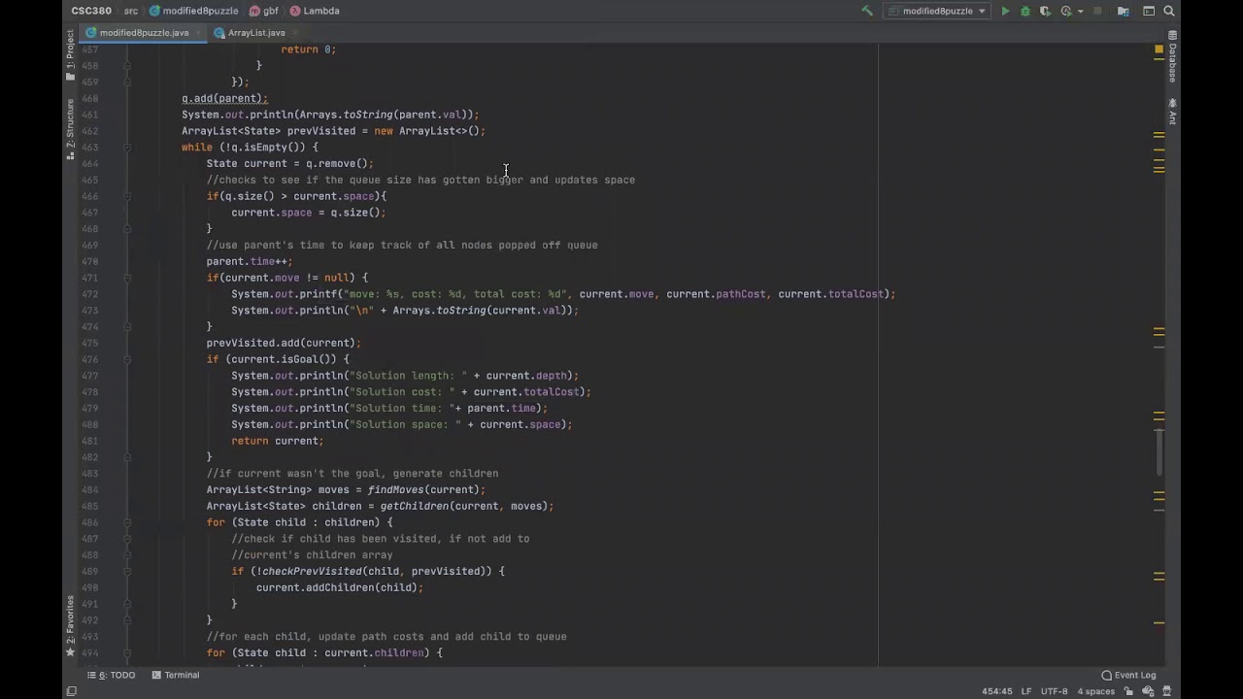
Task: Open the Structure tool window from the left stripe
Action: [70, 128]
